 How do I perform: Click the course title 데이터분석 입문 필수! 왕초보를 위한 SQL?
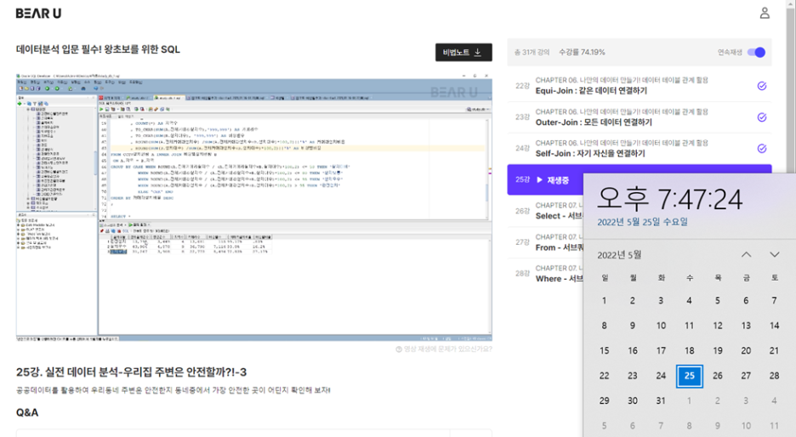click(98, 50)
